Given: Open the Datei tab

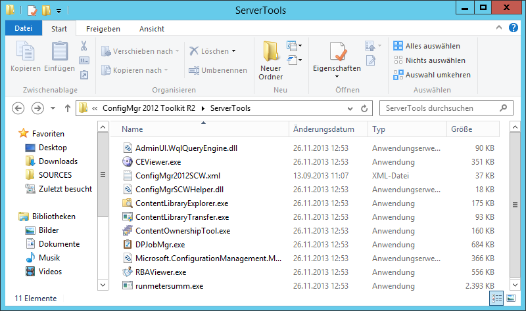Looking at the screenshot, I should [x=24, y=28].
